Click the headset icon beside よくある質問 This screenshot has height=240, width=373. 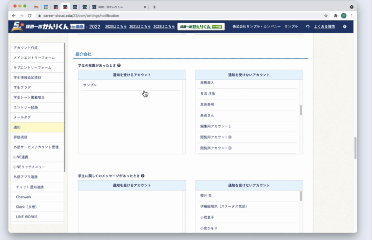click(x=308, y=27)
